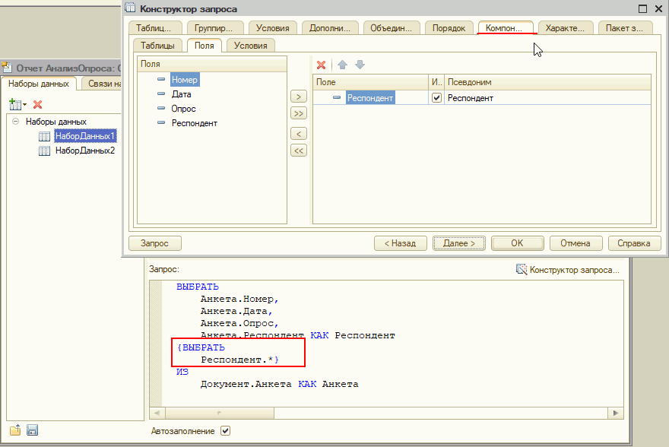Select Респондент in left Поля list
The height and width of the screenshot is (447, 669).
[x=194, y=123]
